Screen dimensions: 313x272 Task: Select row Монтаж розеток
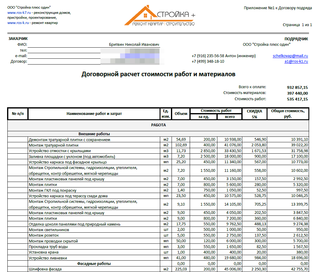[x=158, y=235]
